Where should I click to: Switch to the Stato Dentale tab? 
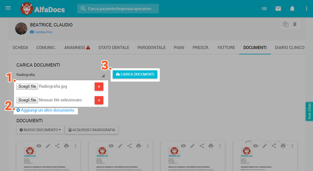pos(114,48)
